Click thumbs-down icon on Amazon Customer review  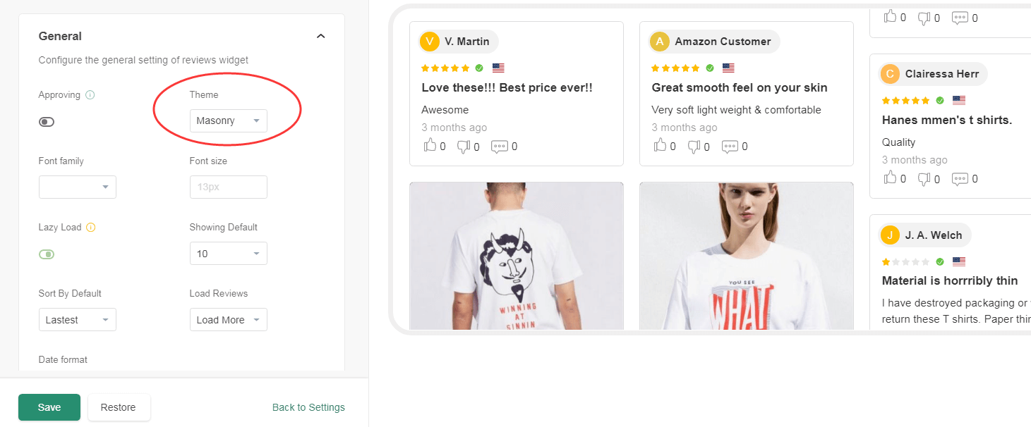pos(694,147)
